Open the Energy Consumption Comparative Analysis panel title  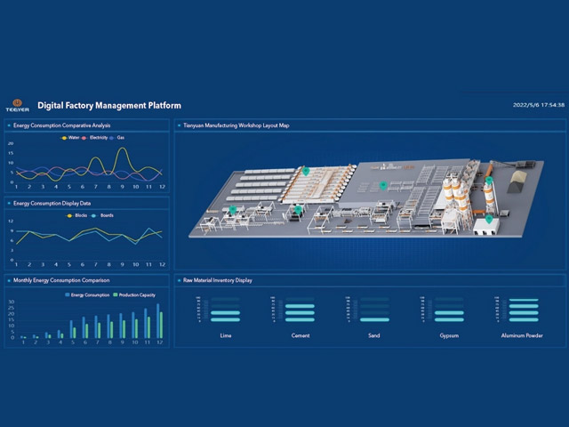tap(61, 125)
